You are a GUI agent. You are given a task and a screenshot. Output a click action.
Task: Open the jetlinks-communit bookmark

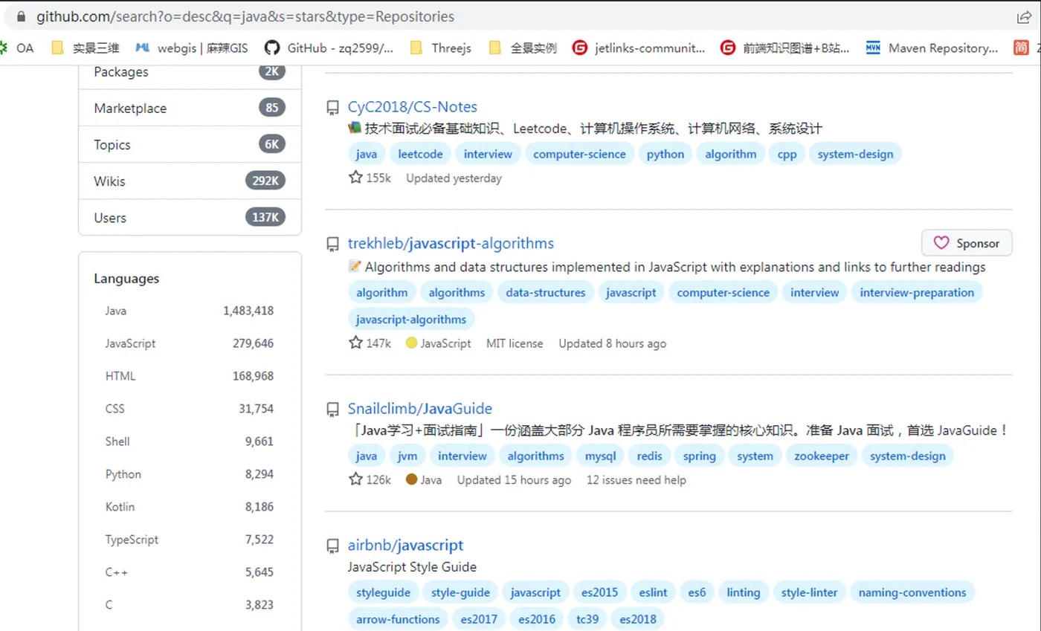tap(639, 48)
